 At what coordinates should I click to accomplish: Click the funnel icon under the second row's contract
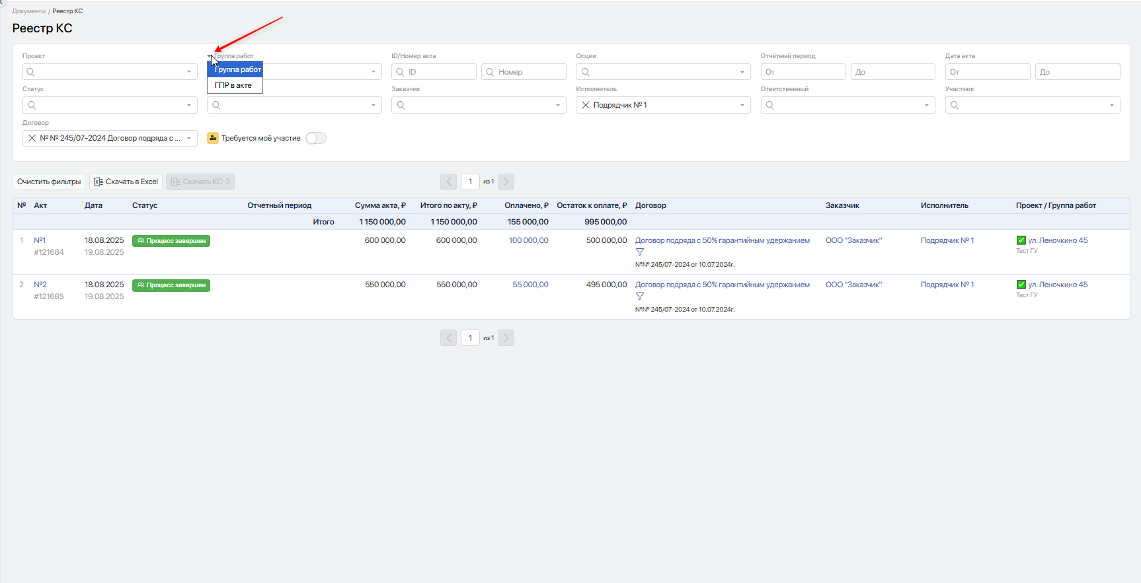pyautogui.click(x=639, y=296)
